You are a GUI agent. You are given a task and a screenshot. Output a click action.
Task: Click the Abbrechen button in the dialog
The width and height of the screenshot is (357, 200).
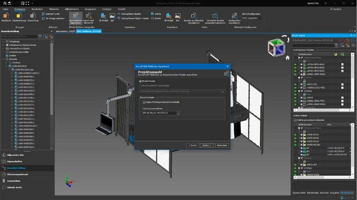coord(222,145)
